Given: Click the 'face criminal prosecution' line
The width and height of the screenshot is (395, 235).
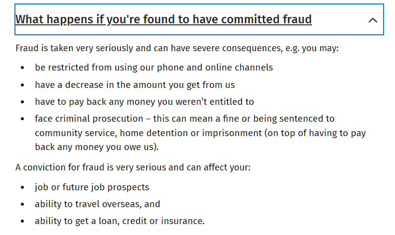Looking at the screenshot, I should click(x=185, y=119).
